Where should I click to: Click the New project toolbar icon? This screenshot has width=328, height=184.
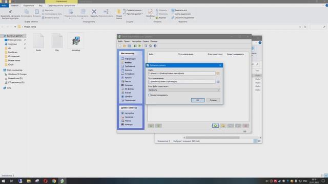[x=120, y=46]
